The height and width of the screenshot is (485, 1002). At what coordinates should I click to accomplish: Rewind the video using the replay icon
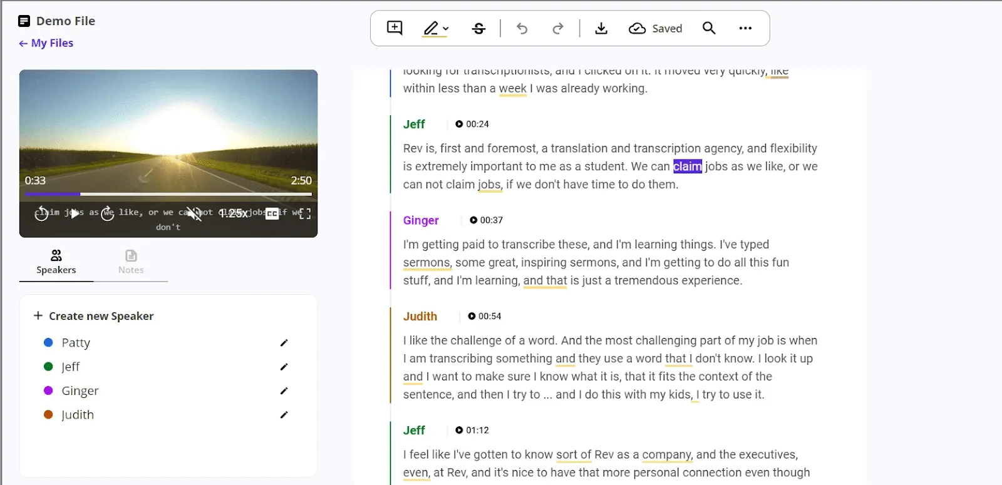pyautogui.click(x=41, y=213)
